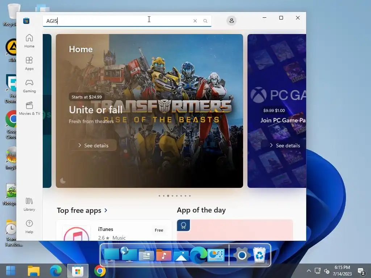
Task: Focus the Store search box containing AGIS
Action: tap(127, 21)
